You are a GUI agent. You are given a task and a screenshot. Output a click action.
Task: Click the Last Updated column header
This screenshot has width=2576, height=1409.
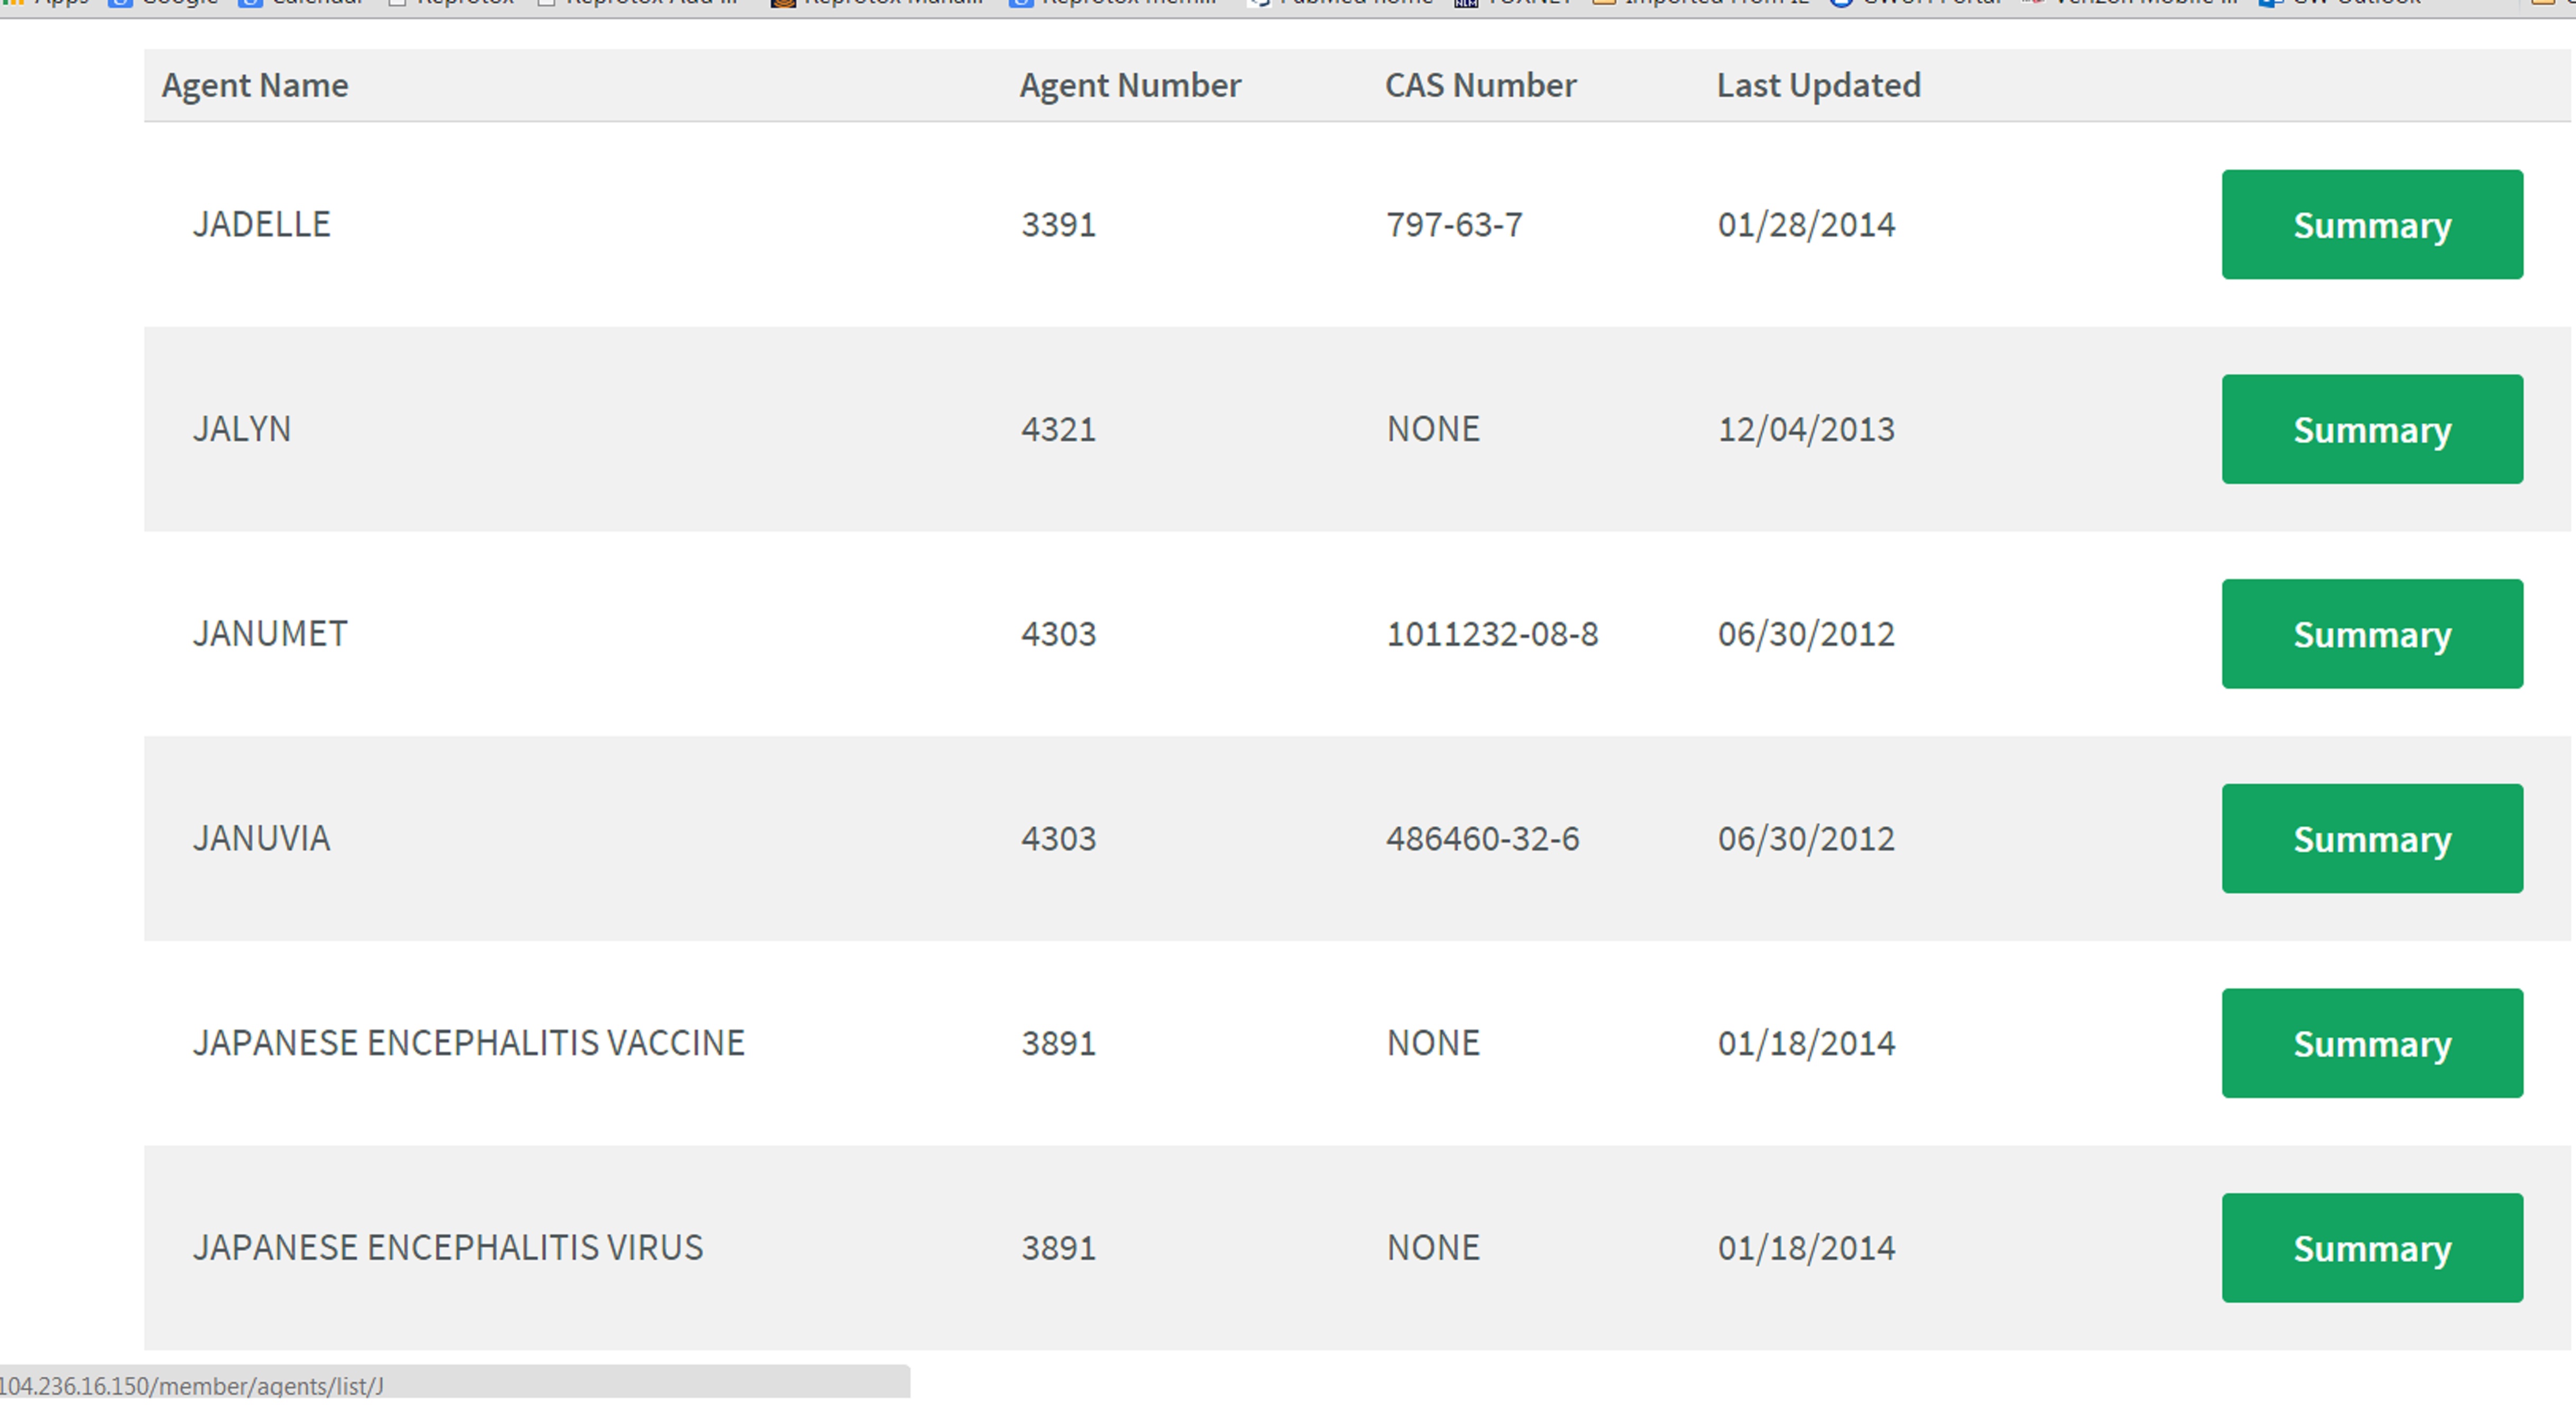click(x=1818, y=86)
